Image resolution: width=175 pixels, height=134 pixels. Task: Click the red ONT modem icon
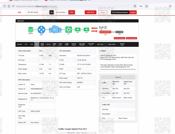(105, 32)
